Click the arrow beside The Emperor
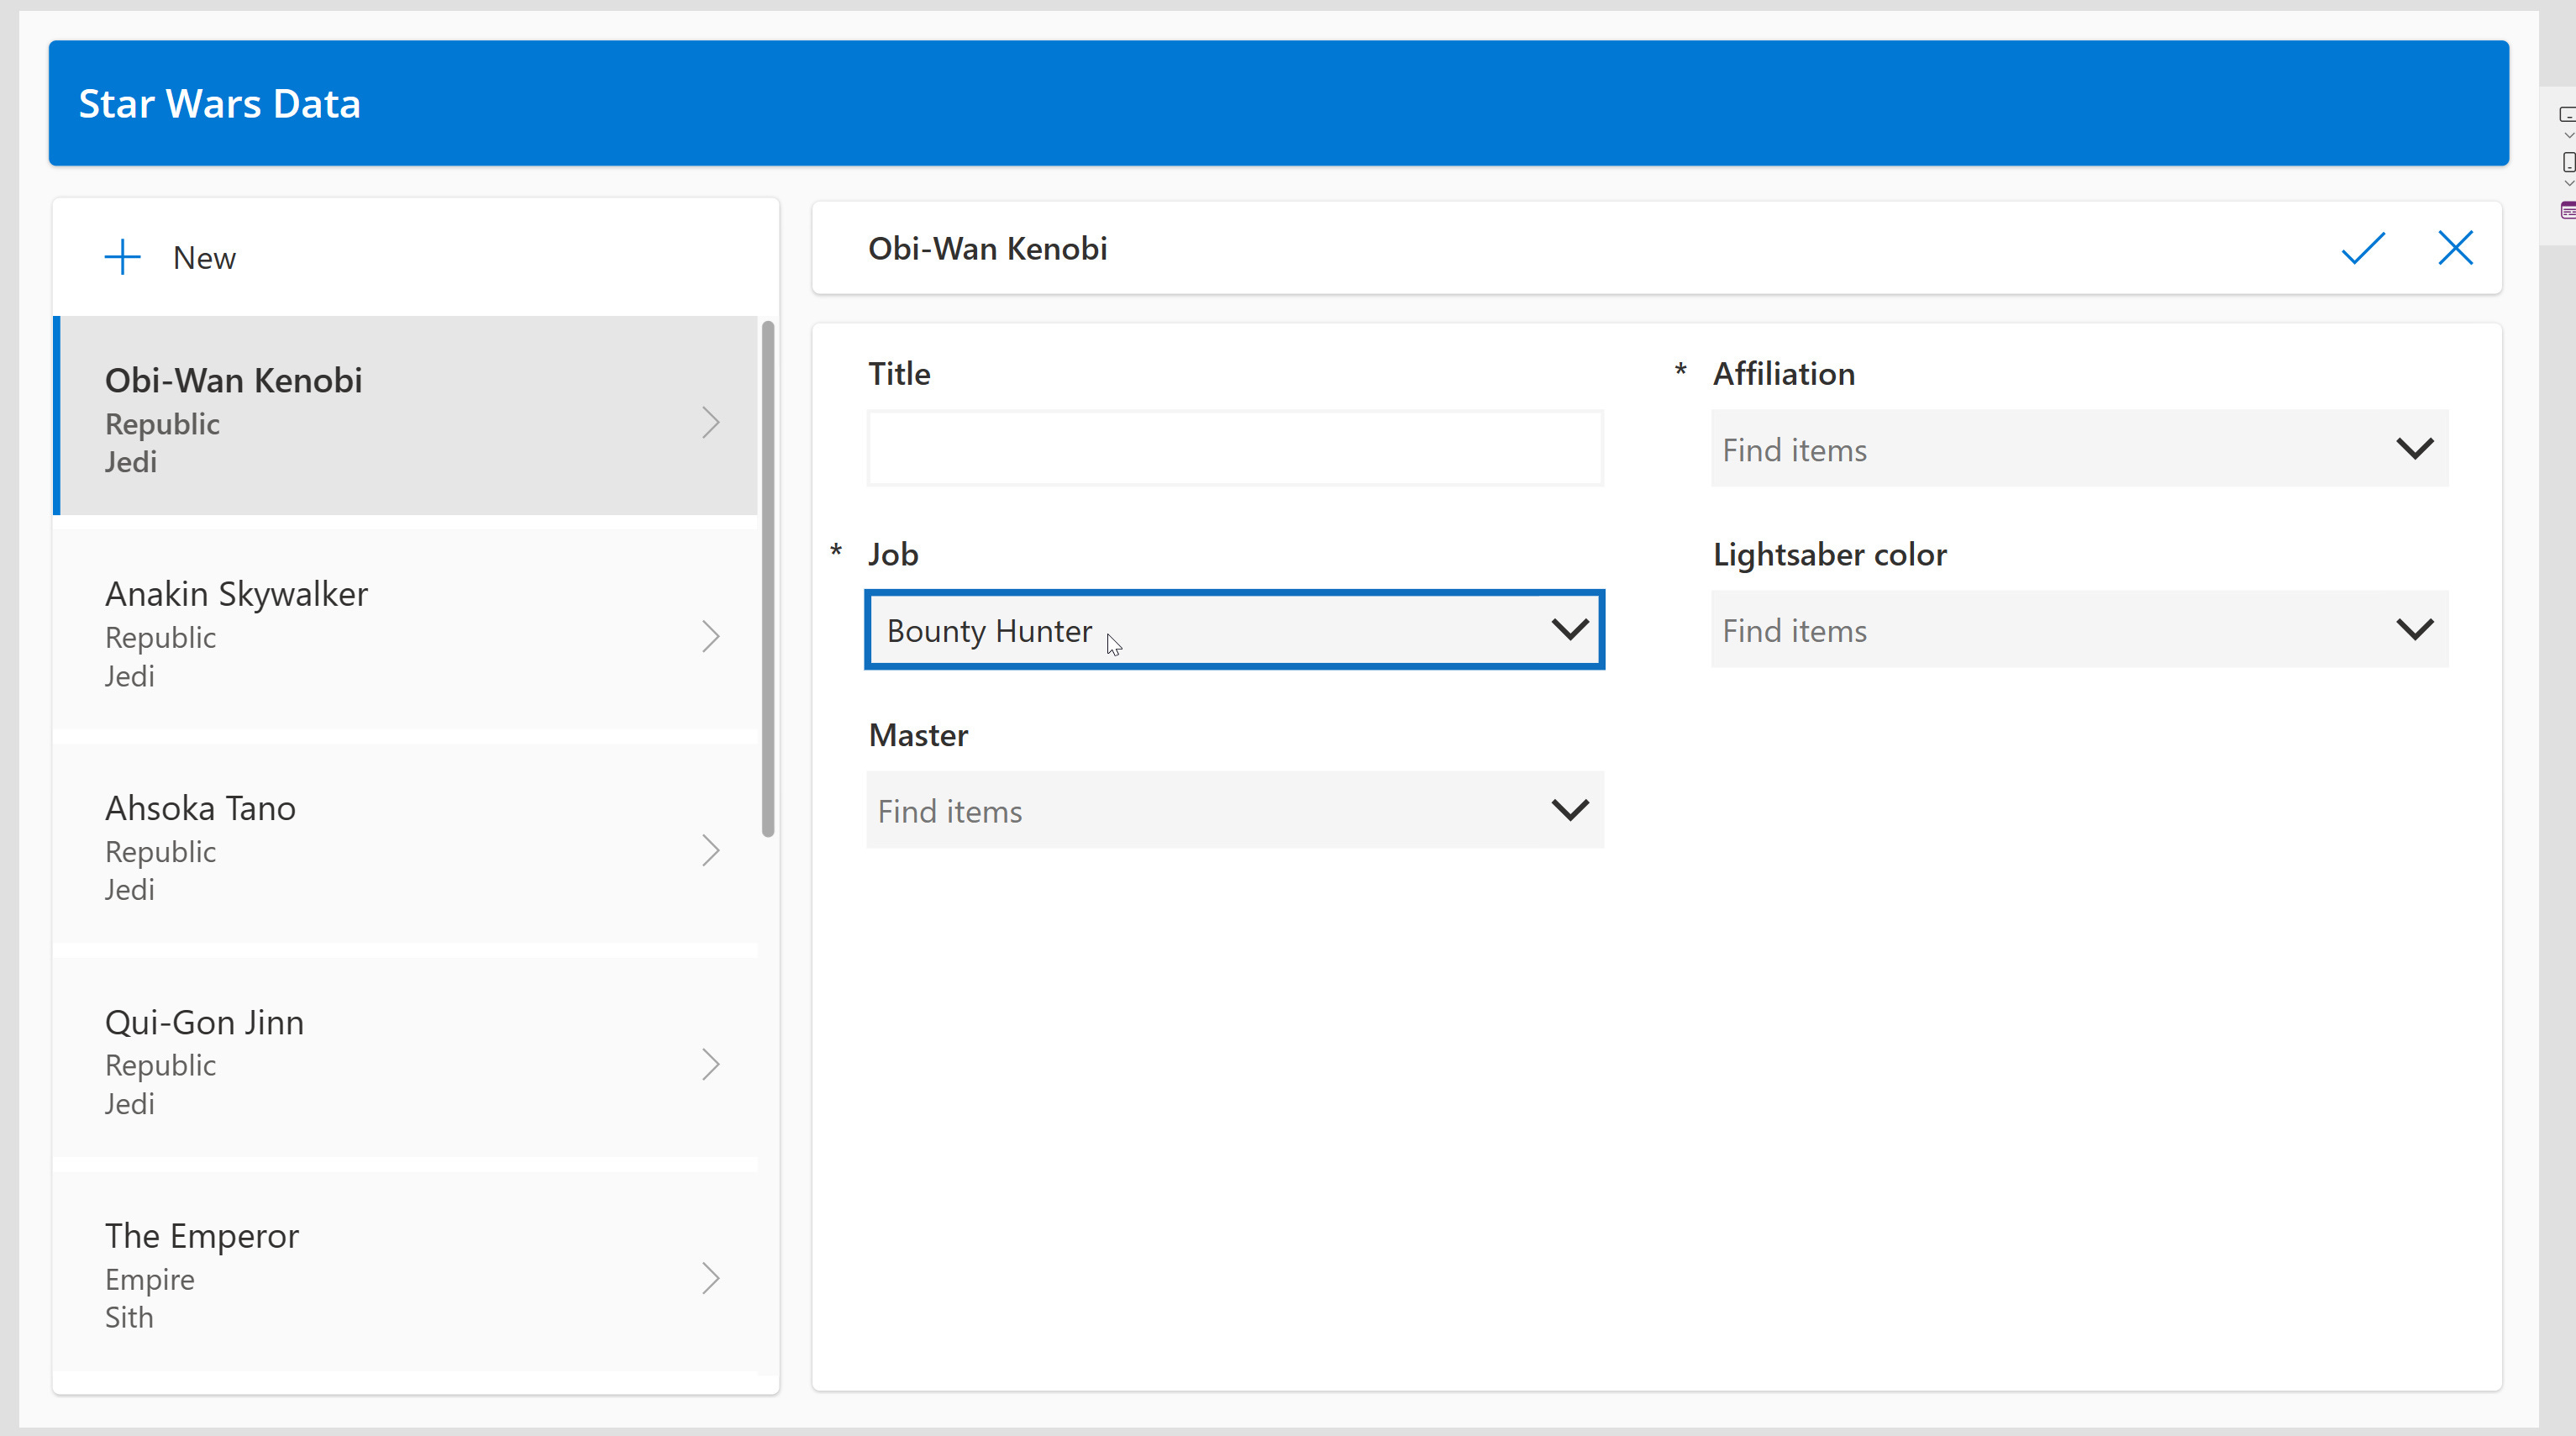The height and width of the screenshot is (1436, 2576). coord(710,1278)
